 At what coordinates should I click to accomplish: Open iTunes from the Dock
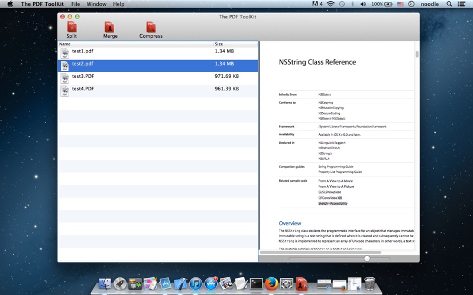[196, 284]
